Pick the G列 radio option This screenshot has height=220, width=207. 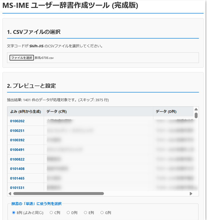coord(102,213)
